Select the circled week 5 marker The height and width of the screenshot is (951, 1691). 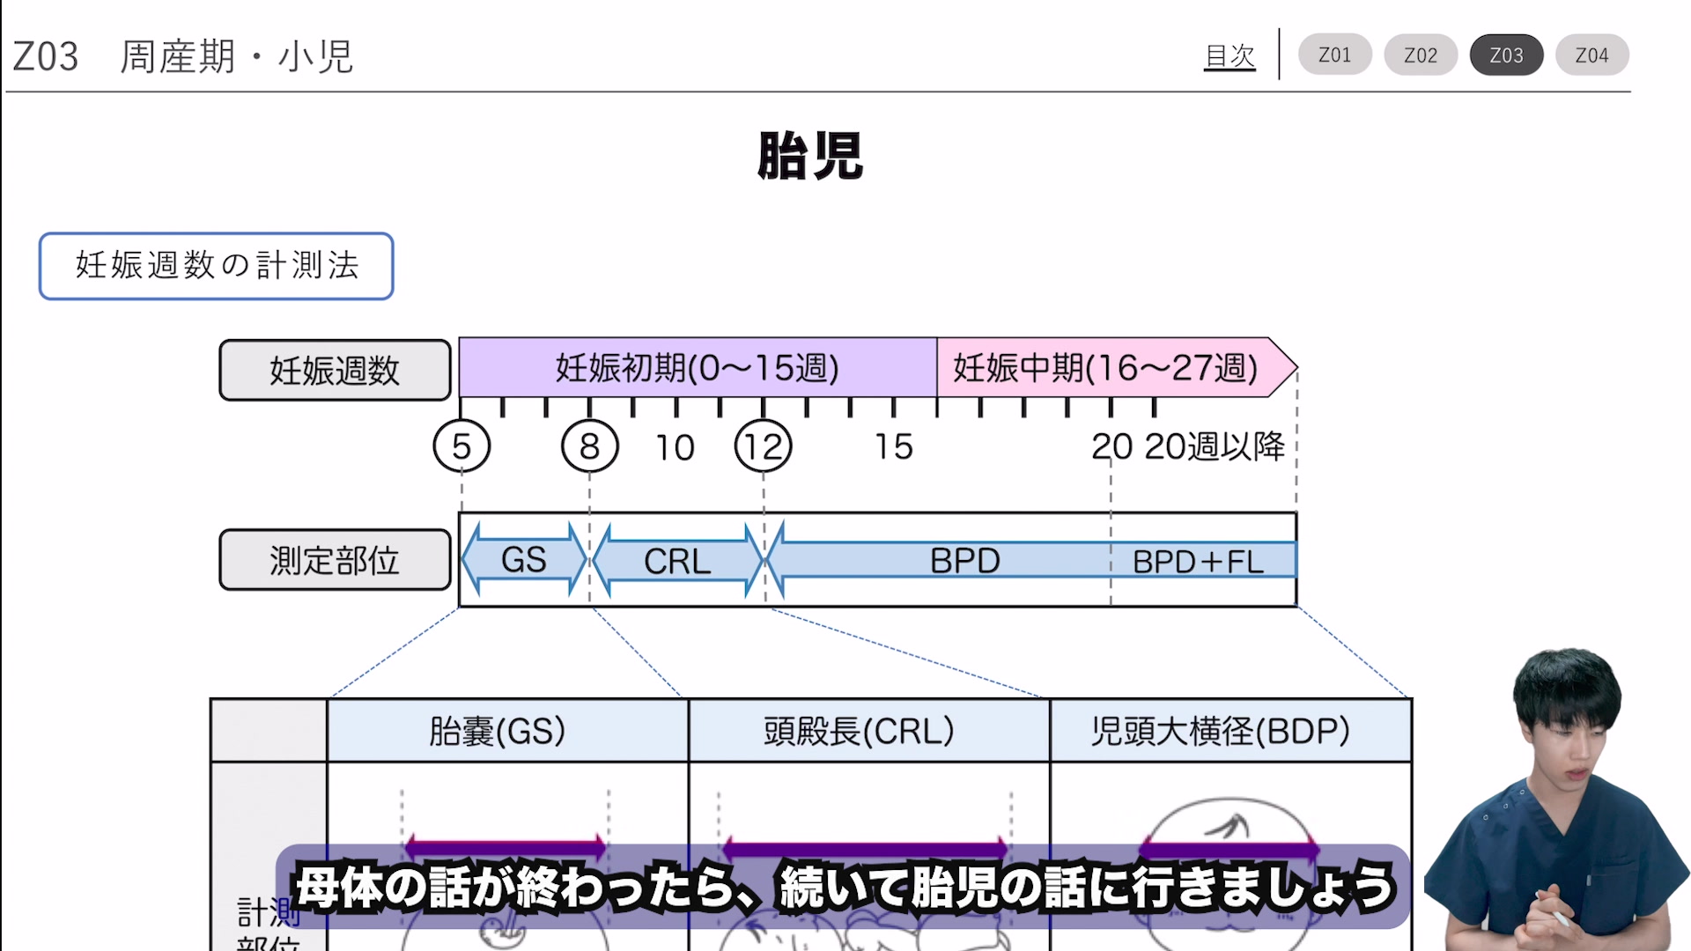click(462, 446)
